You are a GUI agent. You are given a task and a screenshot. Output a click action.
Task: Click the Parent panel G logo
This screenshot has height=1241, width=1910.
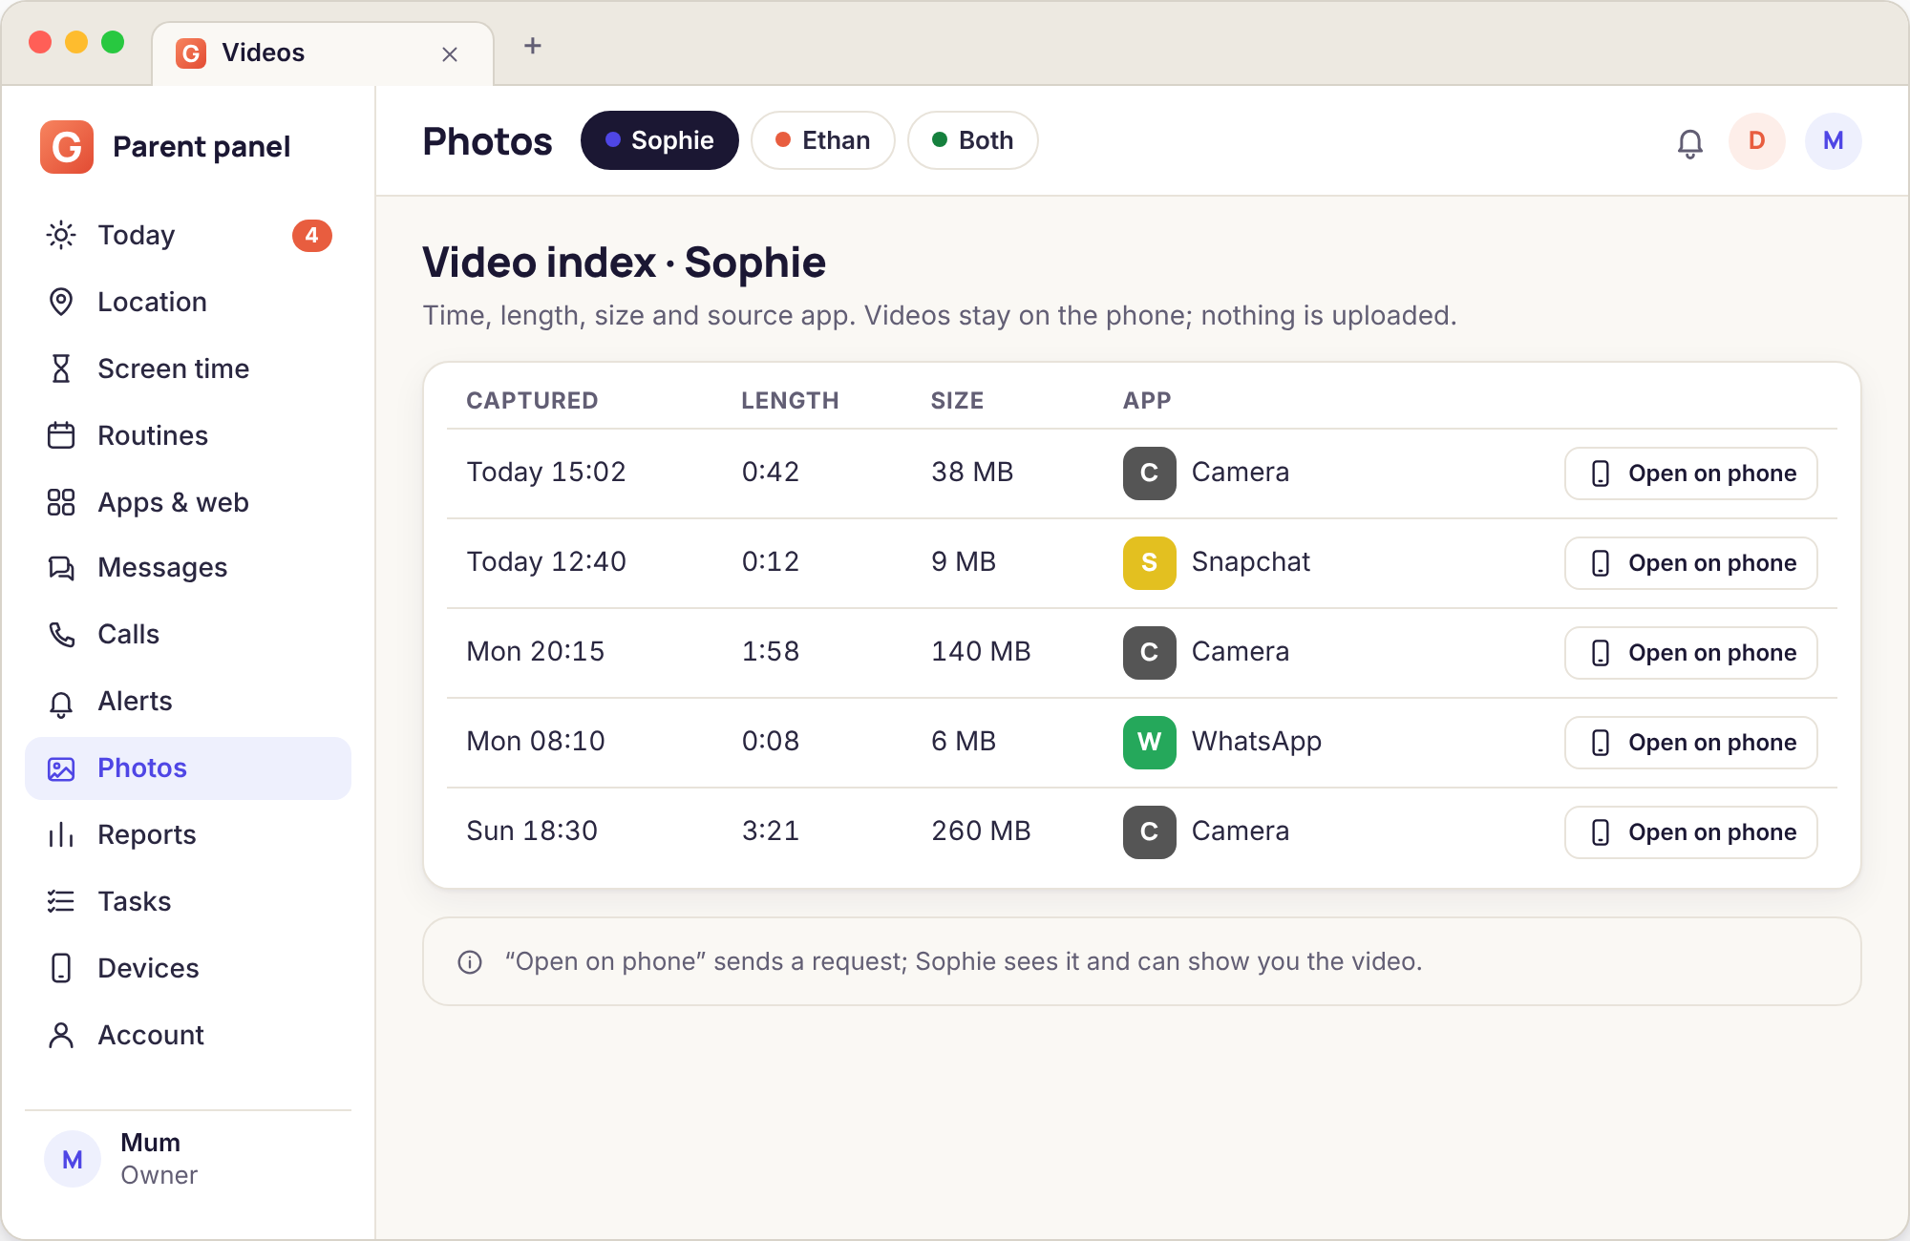pyautogui.click(x=67, y=147)
